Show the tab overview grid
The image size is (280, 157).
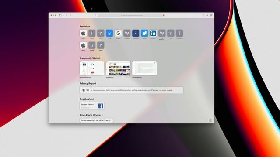coord(211,15)
